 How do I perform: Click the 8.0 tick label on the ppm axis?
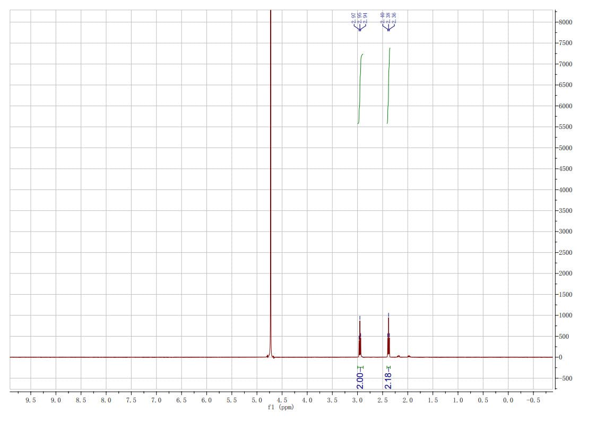[x=106, y=400]
